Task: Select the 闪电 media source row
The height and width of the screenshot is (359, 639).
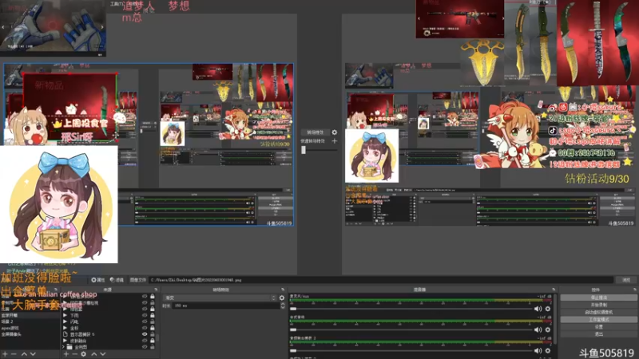Action: point(108,322)
